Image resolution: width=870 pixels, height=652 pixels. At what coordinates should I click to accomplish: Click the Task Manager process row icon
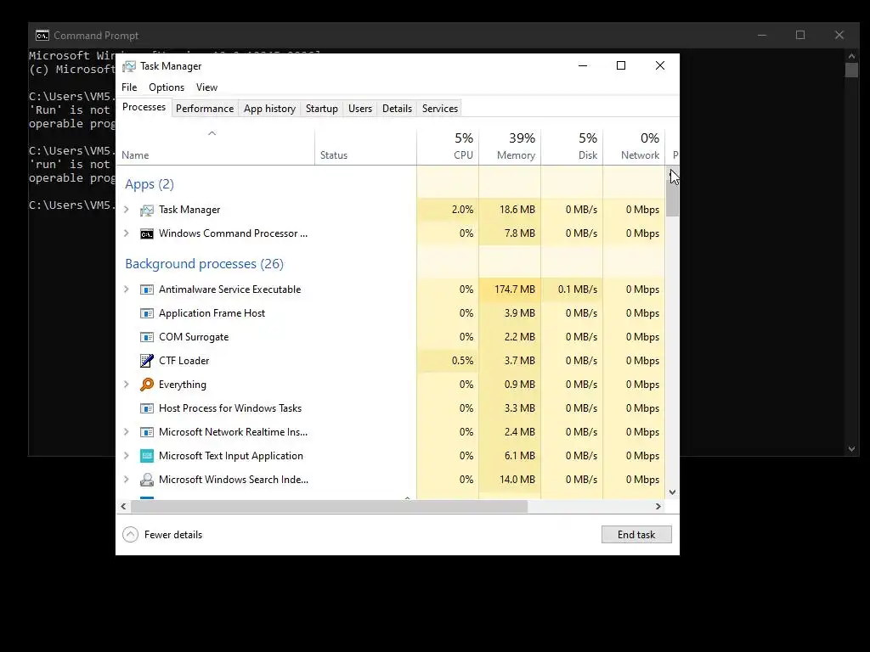(146, 211)
